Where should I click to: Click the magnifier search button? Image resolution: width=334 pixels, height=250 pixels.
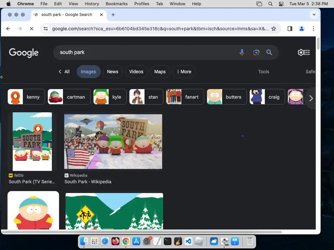coord(269,52)
